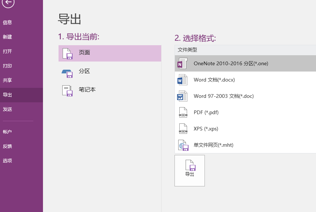Select 页面 as export scope

(x=110, y=53)
